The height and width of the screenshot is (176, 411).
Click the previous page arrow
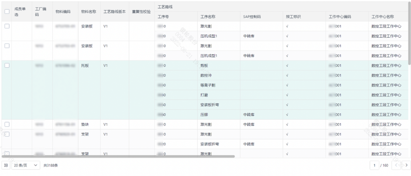[x=396, y=165]
